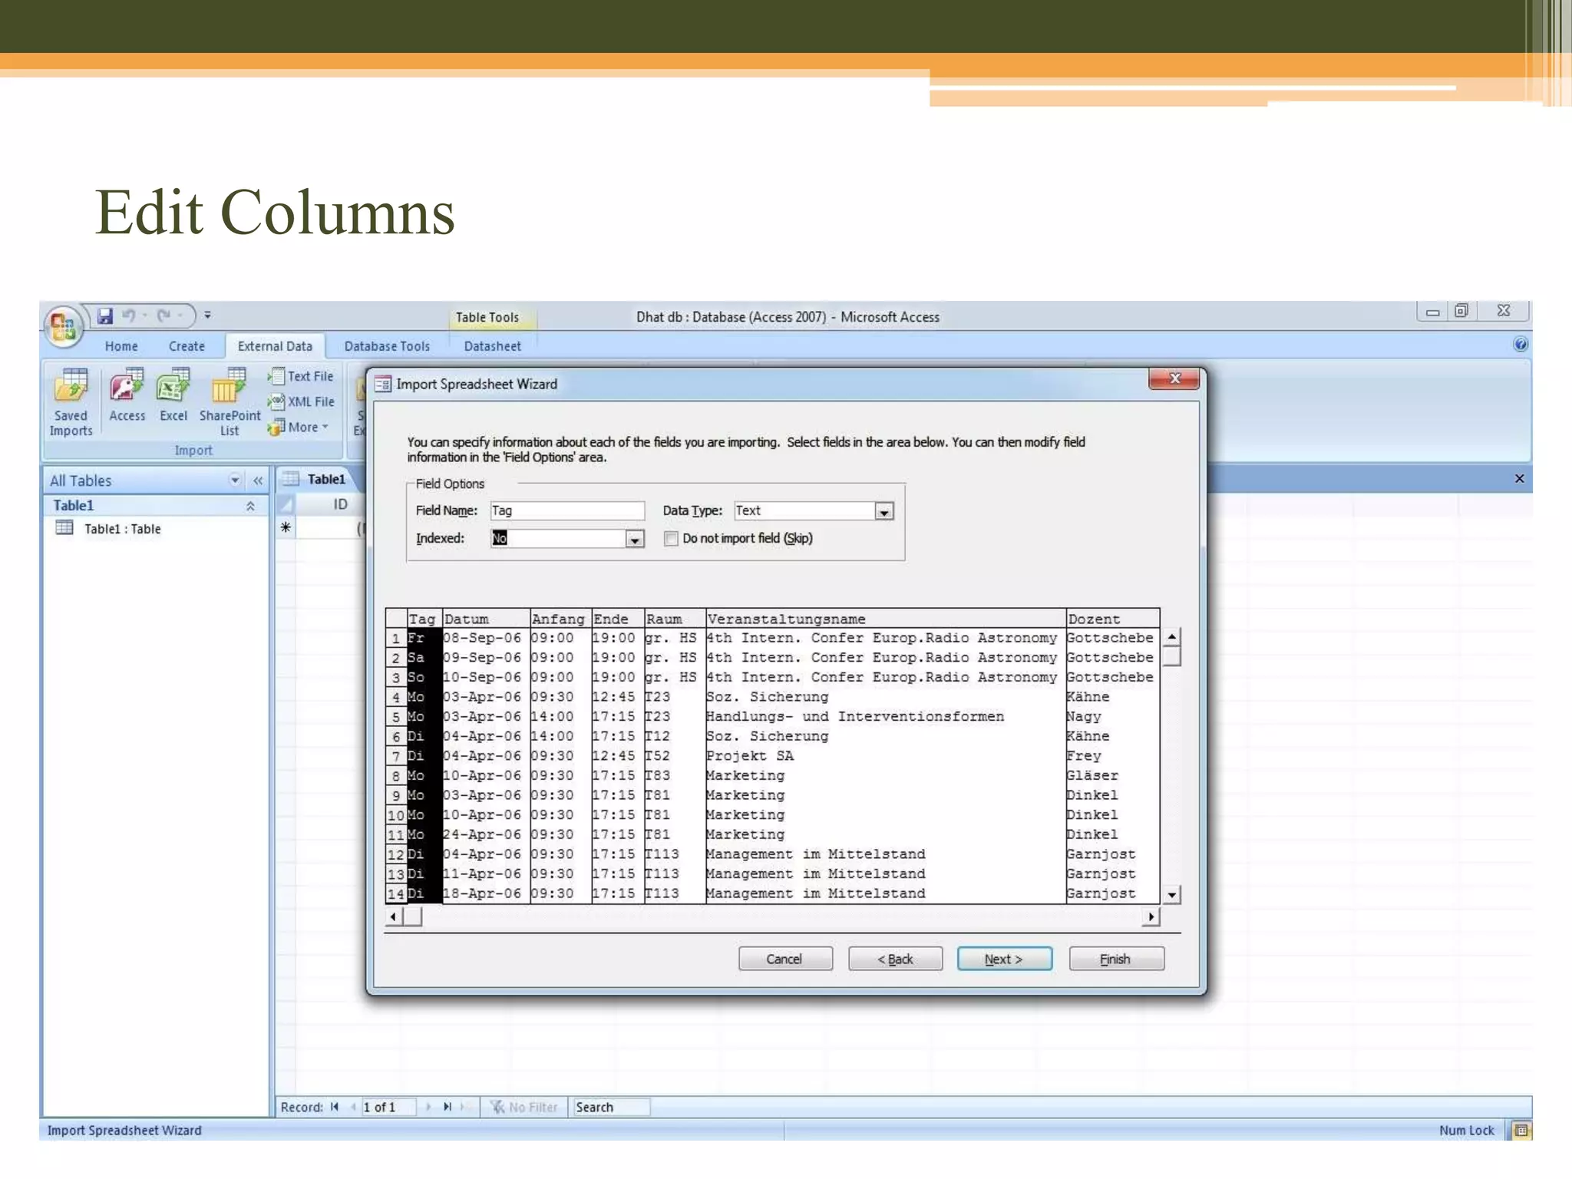Import from Access database icon

127,395
